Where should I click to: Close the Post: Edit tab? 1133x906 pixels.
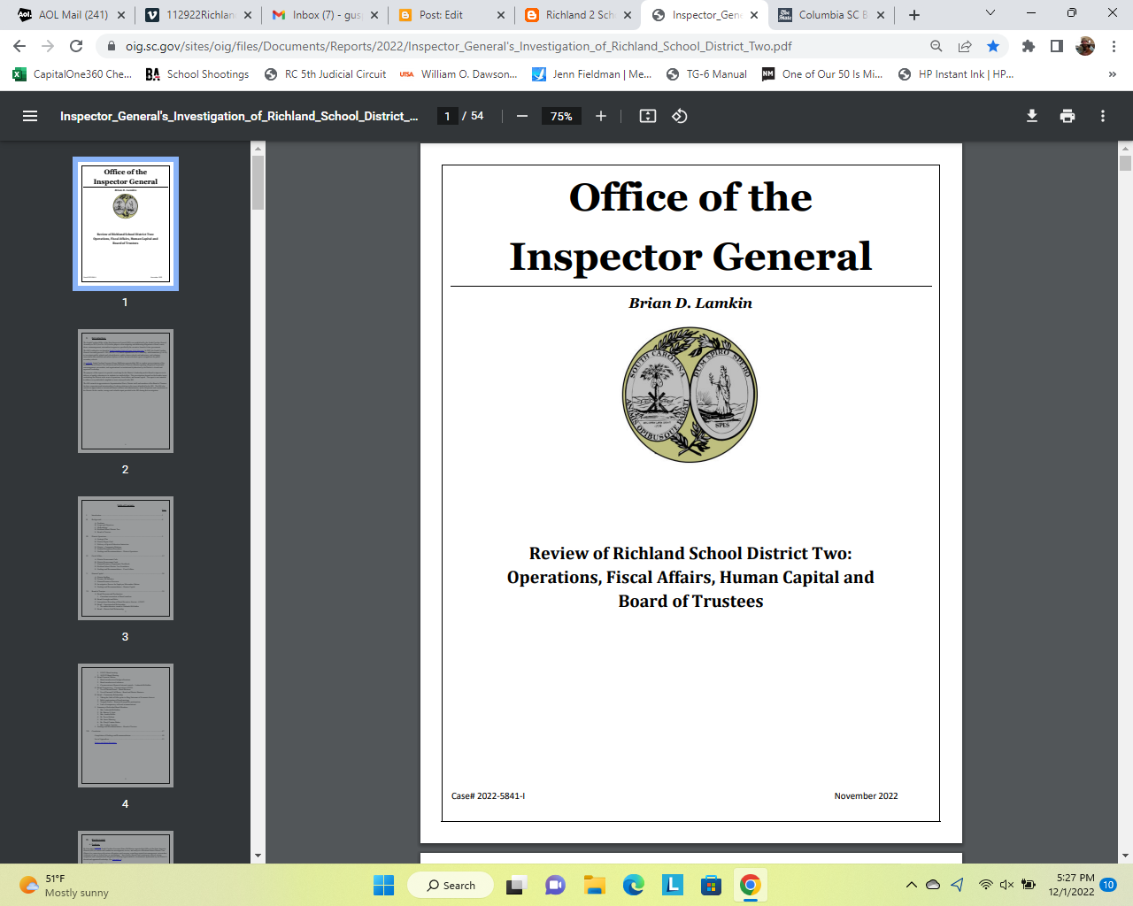coord(501,15)
